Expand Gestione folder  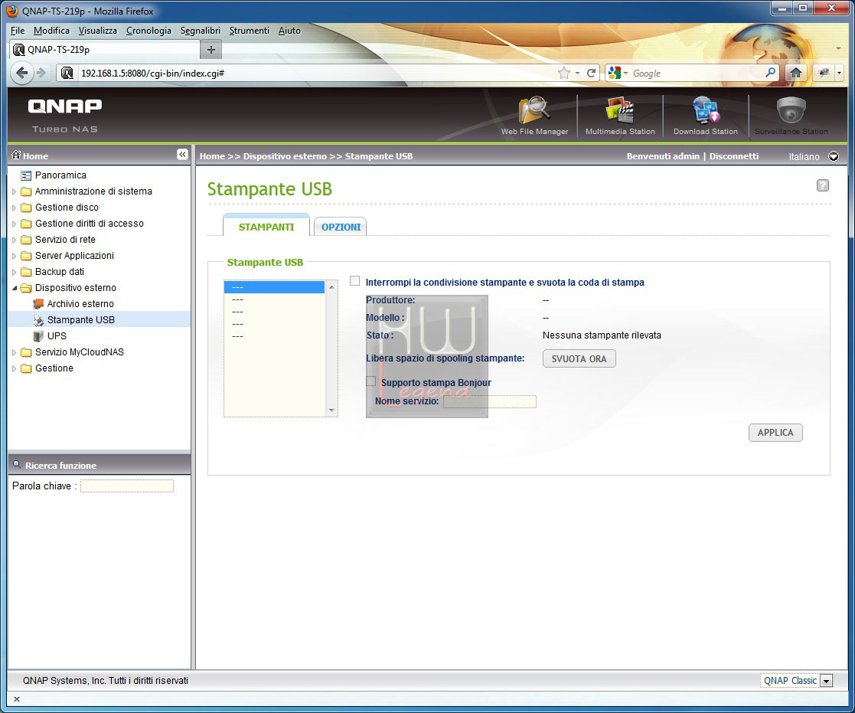click(x=15, y=369)
